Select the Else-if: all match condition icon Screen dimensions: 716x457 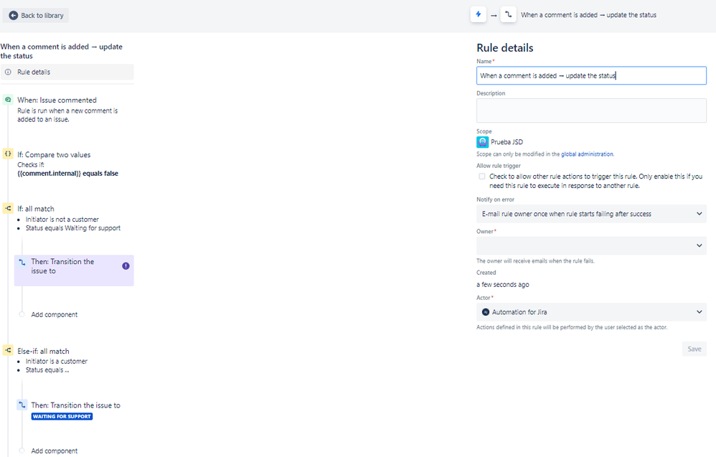click(6, 351)
